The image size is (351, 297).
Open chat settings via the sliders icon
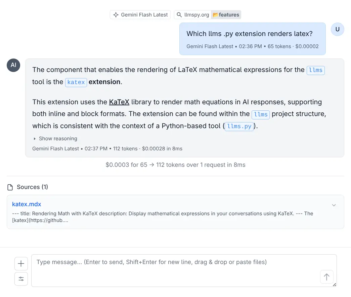(x=21, y=279)
